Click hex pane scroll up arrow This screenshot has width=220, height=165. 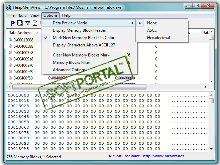(211, 95)
